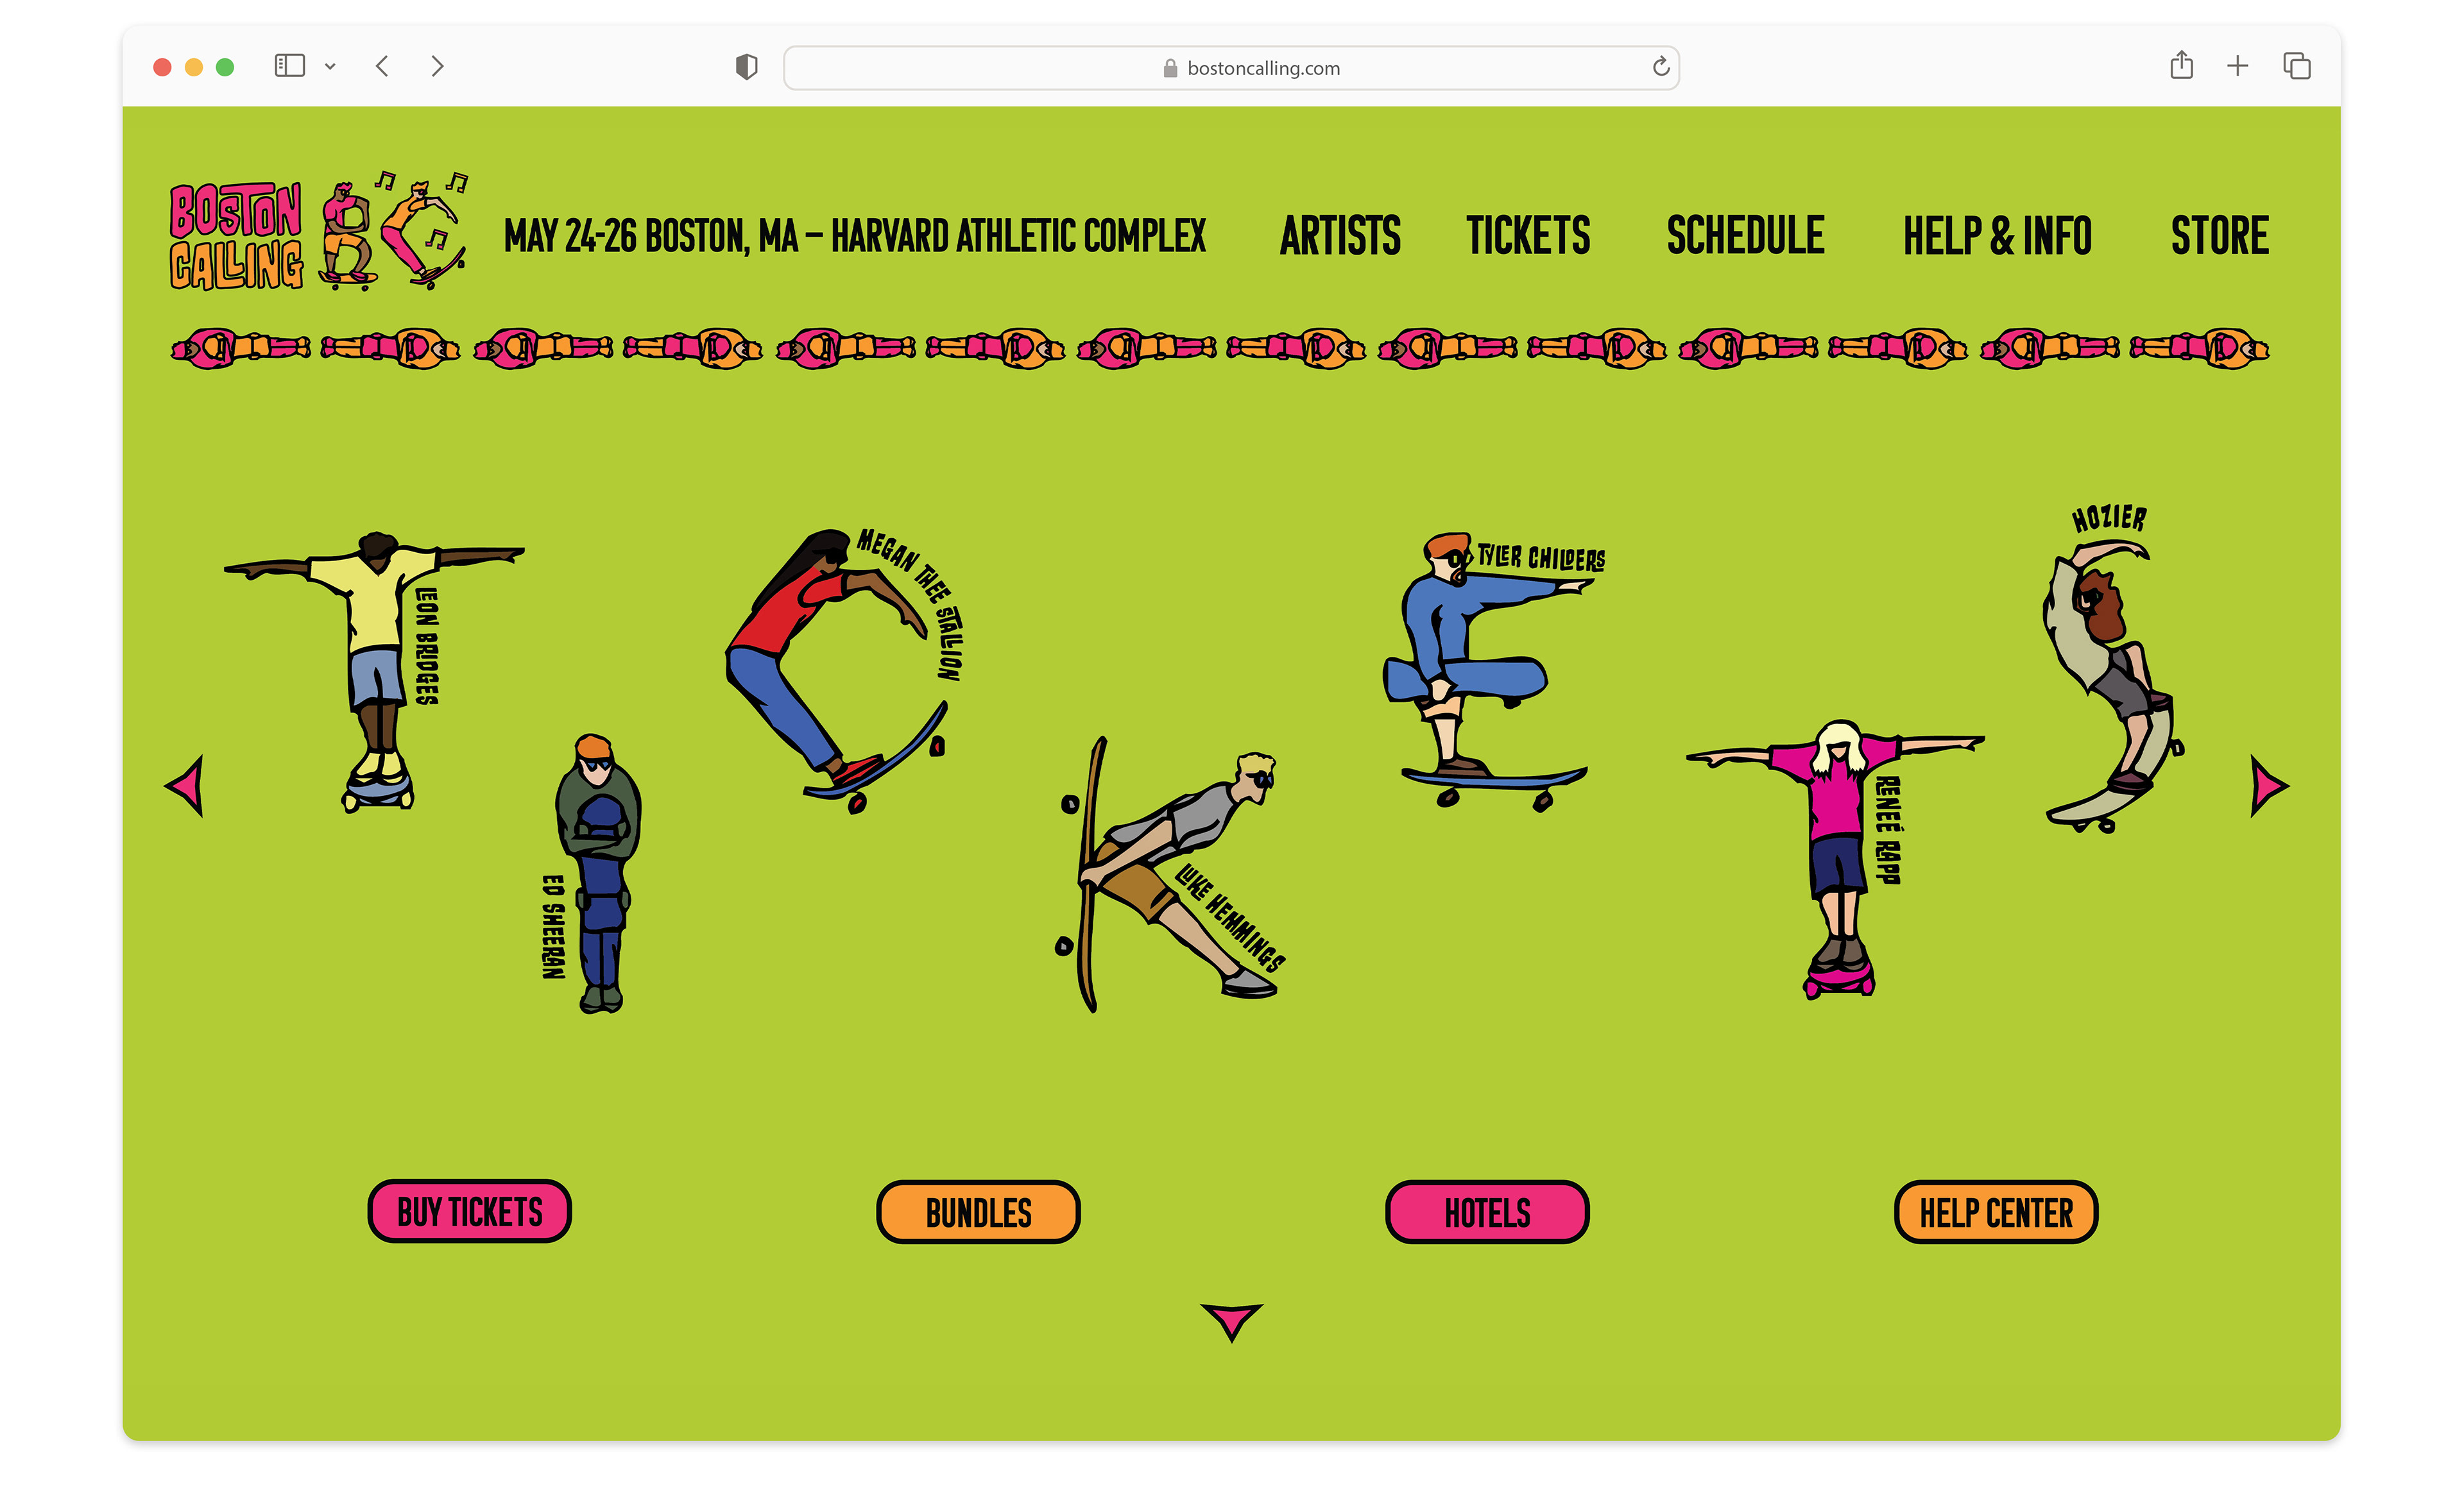Go back with the browser back arrow
2464x1504 pixels.
[x=382, y=66]
